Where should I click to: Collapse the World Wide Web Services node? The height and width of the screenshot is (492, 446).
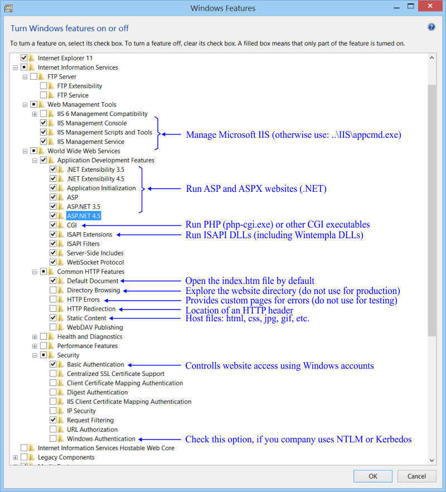pos(25,151)
